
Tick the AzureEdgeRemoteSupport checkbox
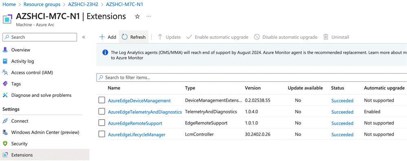(x=102, y=123)
